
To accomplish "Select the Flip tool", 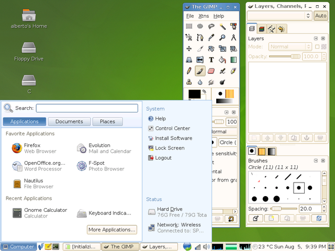I will 200,60.
